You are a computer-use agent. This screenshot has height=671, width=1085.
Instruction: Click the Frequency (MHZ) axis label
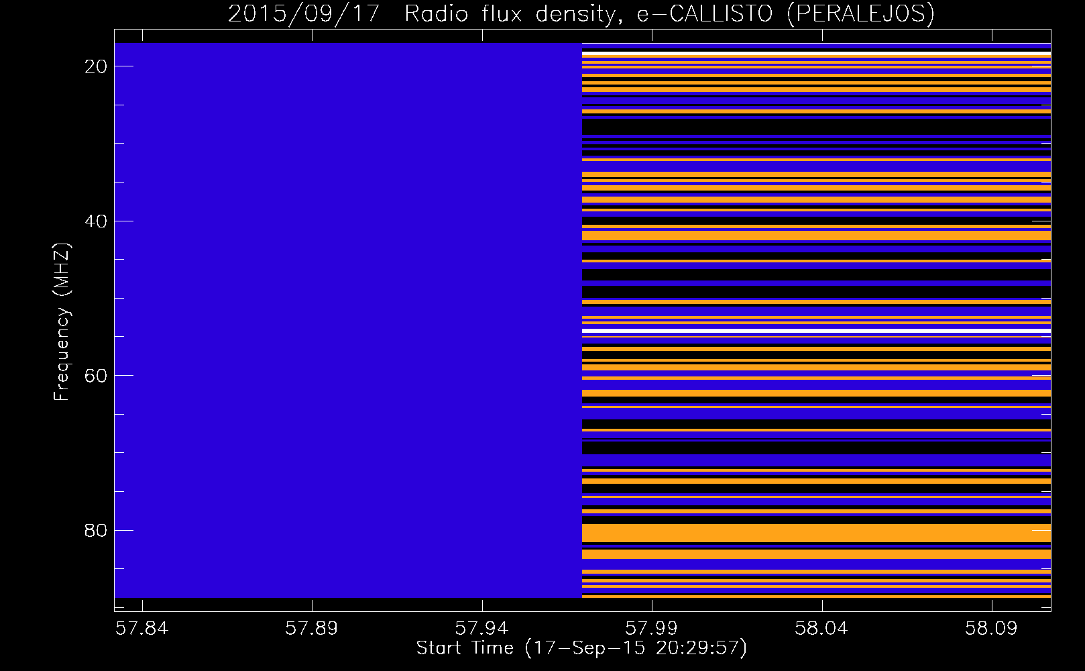pos(61,322)
